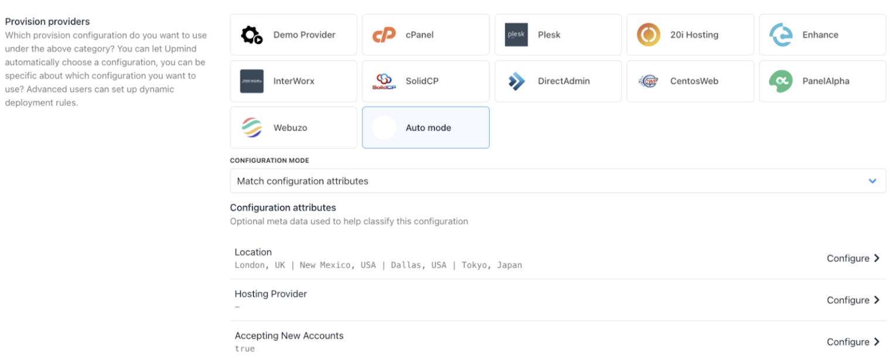Click the Auto mode blank circle icon
Screen dimensions: 894x364
point(384,128)
